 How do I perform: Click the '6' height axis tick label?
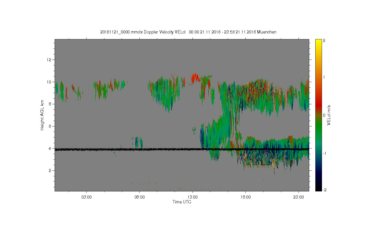coord(50,126)
